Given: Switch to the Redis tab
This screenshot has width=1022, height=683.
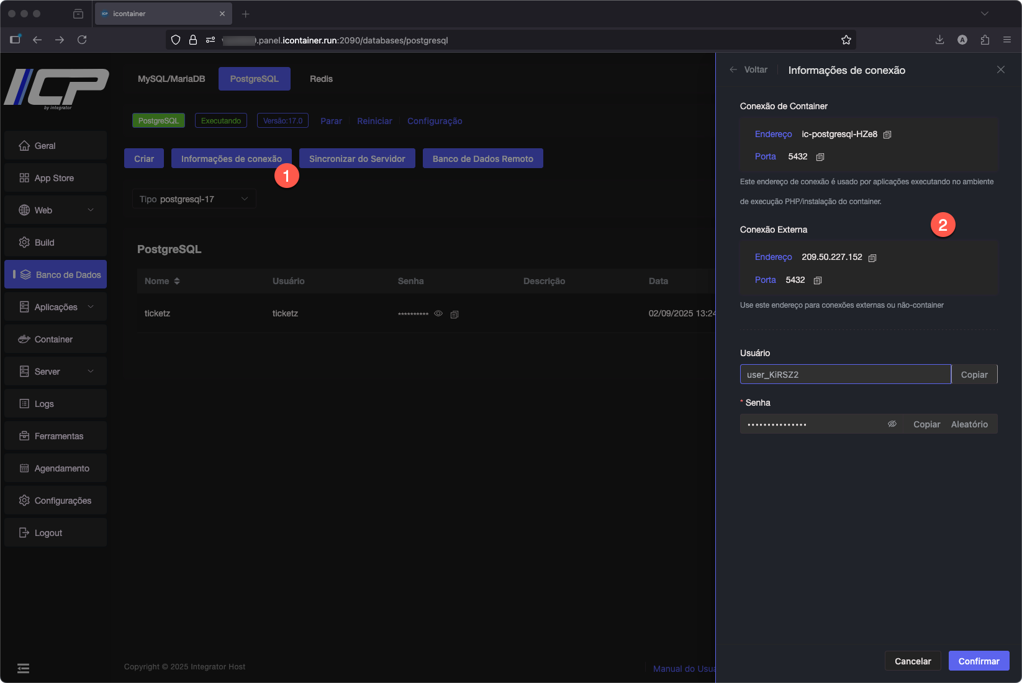Looking at the screenshot, I should 321,79.
